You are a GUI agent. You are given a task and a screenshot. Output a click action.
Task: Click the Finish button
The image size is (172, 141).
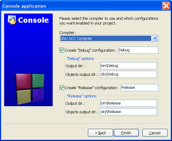(x=126, y=133)
